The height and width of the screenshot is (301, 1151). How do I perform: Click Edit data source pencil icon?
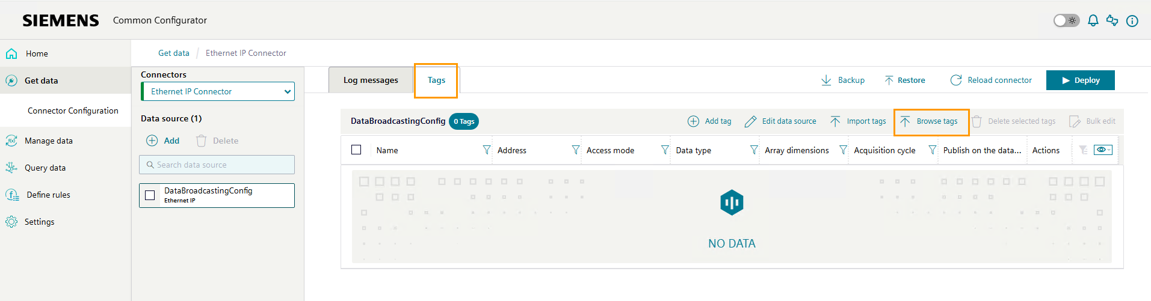(750, 121)
